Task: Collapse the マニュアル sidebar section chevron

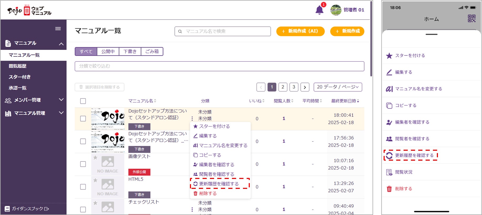Action: click(61, 44)
